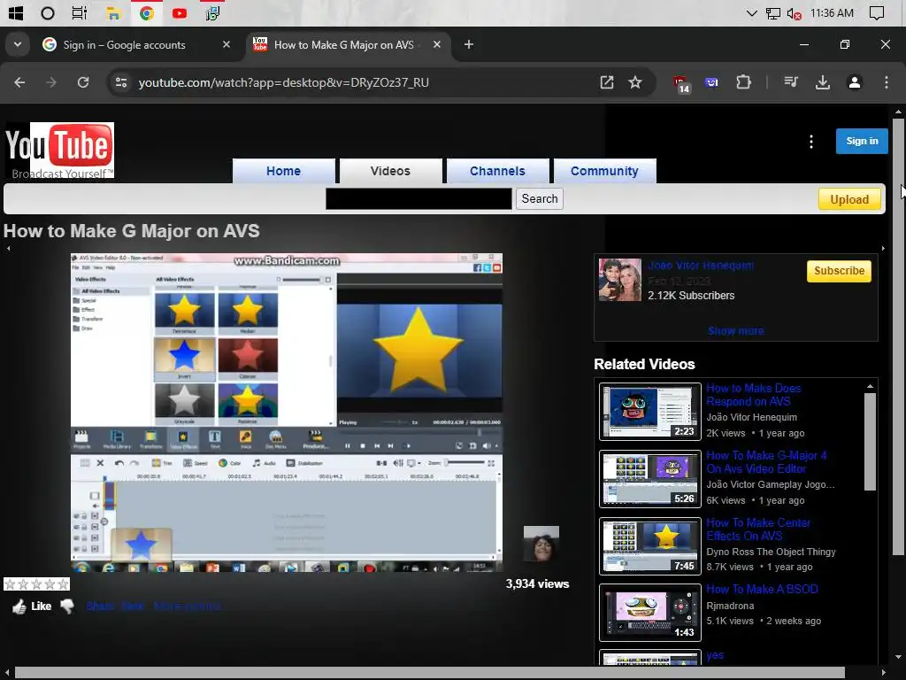
Task: Open File Explorer from the taskbar
Action: pos(113,12)
